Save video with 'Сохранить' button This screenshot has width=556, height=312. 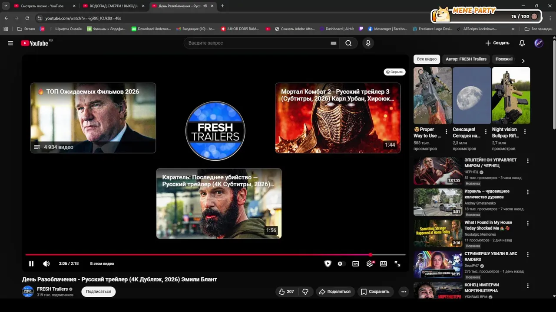point(375,292)
